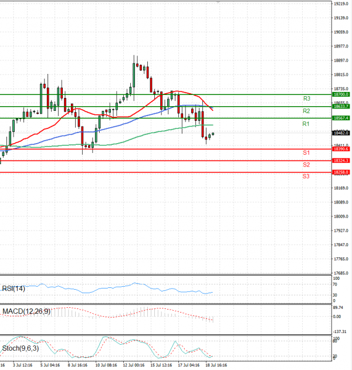Click the R3 resistance level label
This screenshot has width=352, height=370.
(306, 99)
